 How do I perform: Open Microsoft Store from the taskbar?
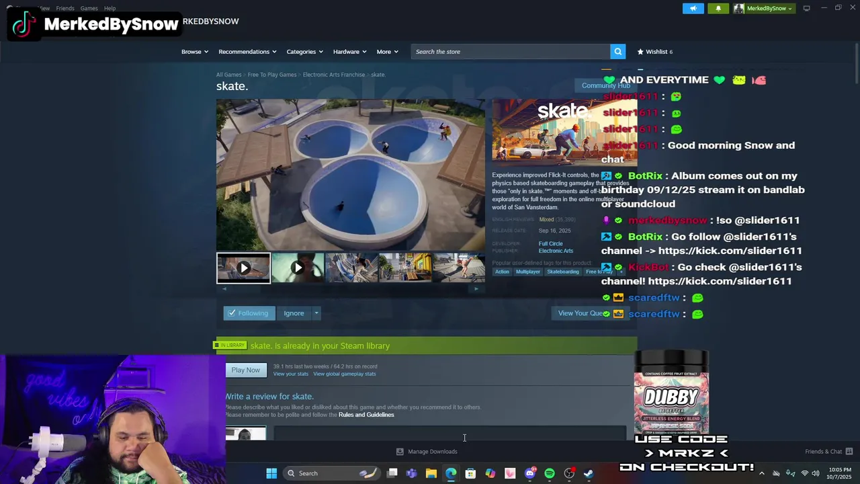[x=470, y=473]
